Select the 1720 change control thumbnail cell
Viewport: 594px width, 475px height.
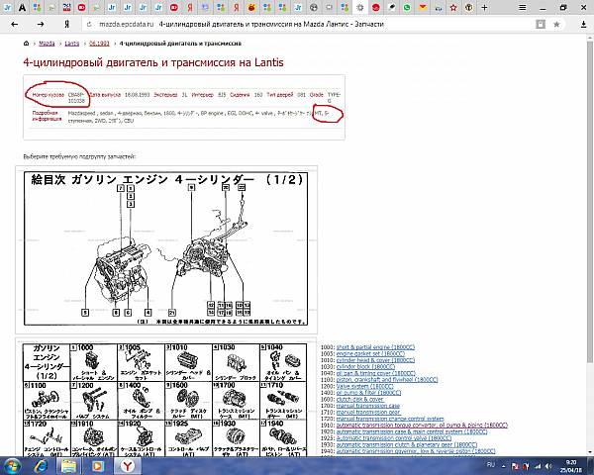pyautogui.click(x=47, y=437)
